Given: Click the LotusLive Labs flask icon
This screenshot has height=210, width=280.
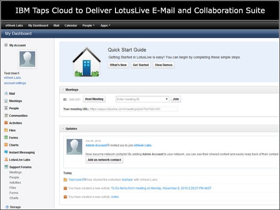Looking at the screenshot, I should click(6, 159).
